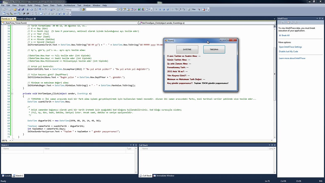The width and height of the screenshot is (325, 183).
Task: Expand the Undo history dropdown arrow
Action: coord(43,9)
